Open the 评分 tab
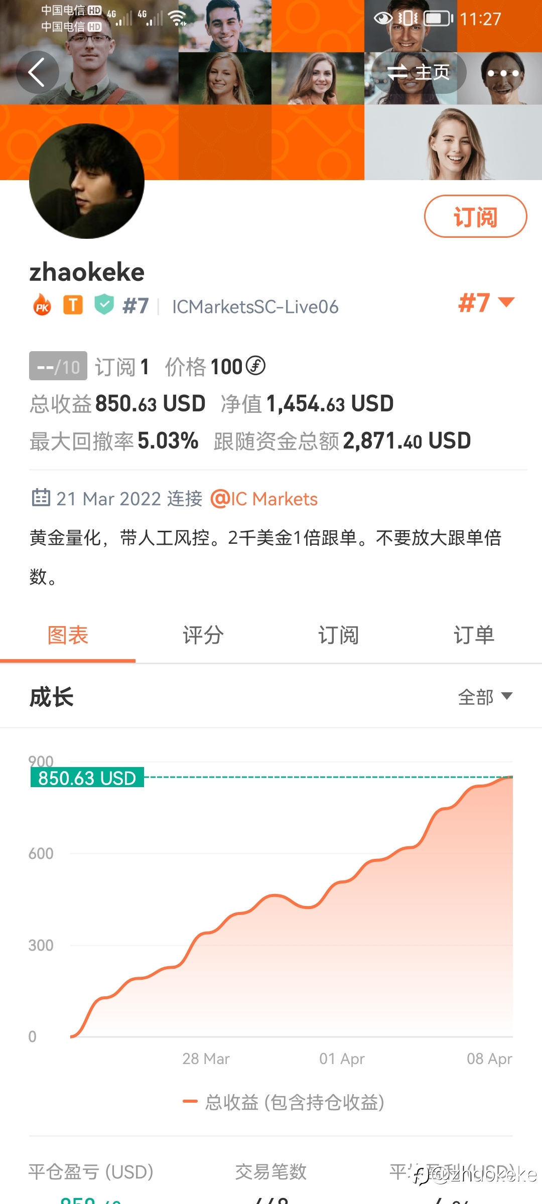This screenshot has width=542, height=1204. click(x=203, y=635)
